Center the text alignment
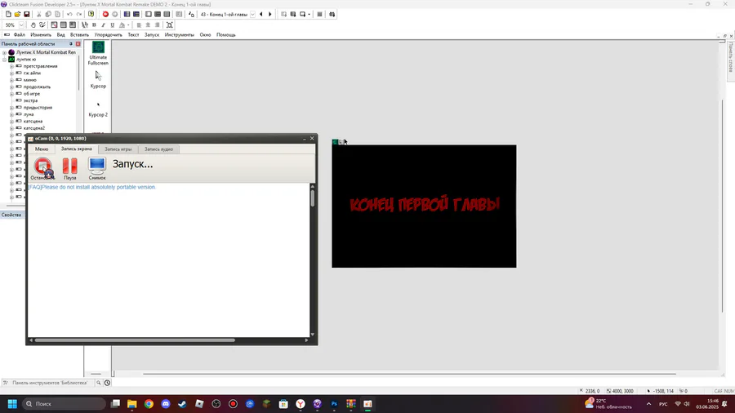This screenshot has width=735, height=413. (x=148, y=24)
